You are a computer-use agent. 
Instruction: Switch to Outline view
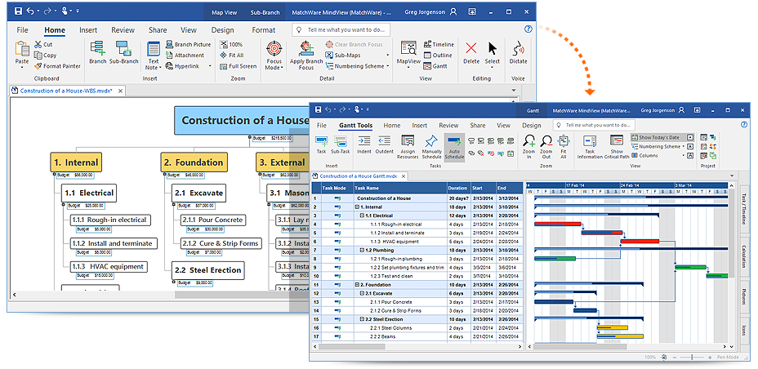438,55
